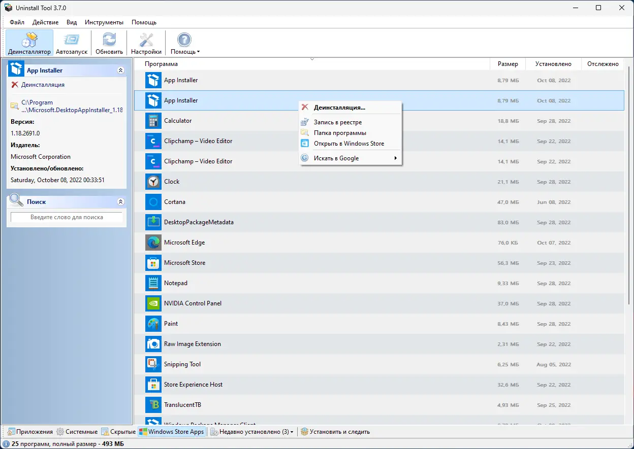Open the Помощь toolbar dropdown
Viewport: 634px width, 449px height.
pos(184,43)
